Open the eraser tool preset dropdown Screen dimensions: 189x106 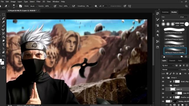(9, 6)
